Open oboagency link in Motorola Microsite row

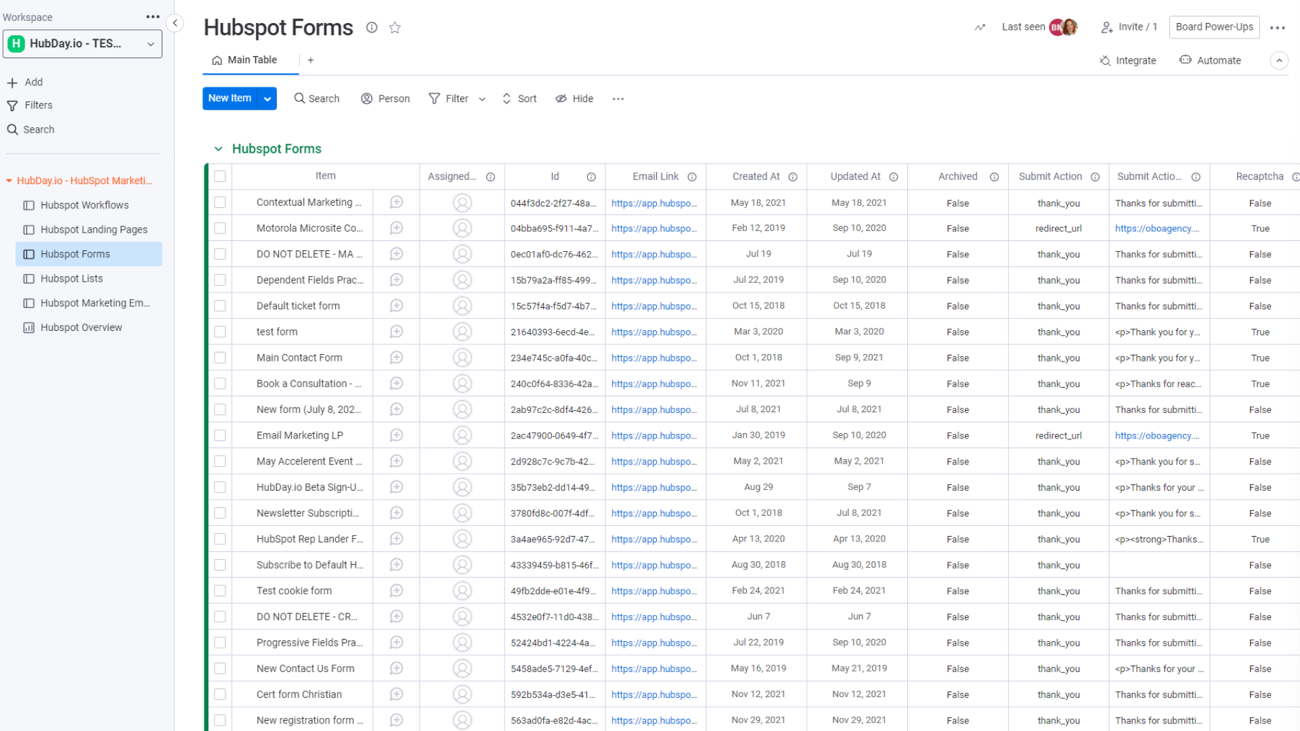tap(1157, 229)
